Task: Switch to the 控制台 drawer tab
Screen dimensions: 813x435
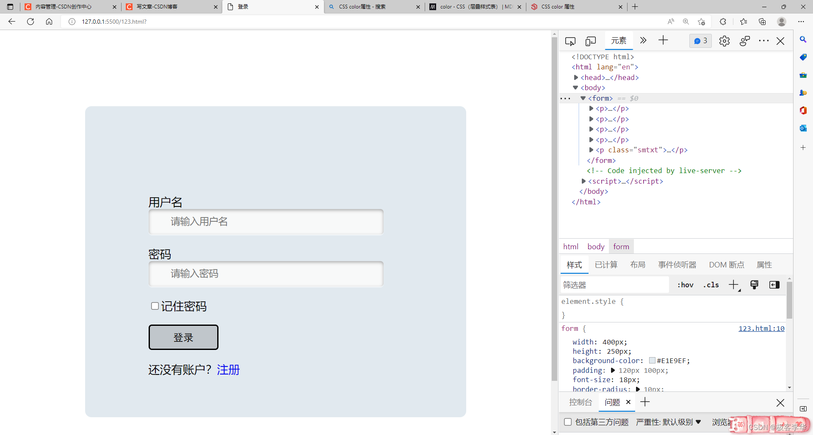Action: pyautogui.click(x=580, y=402)
